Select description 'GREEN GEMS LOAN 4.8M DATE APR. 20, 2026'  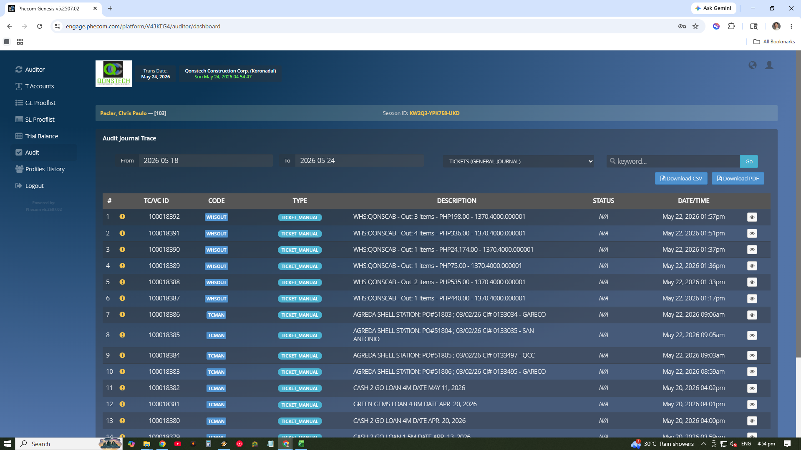[x=415, y=404]
